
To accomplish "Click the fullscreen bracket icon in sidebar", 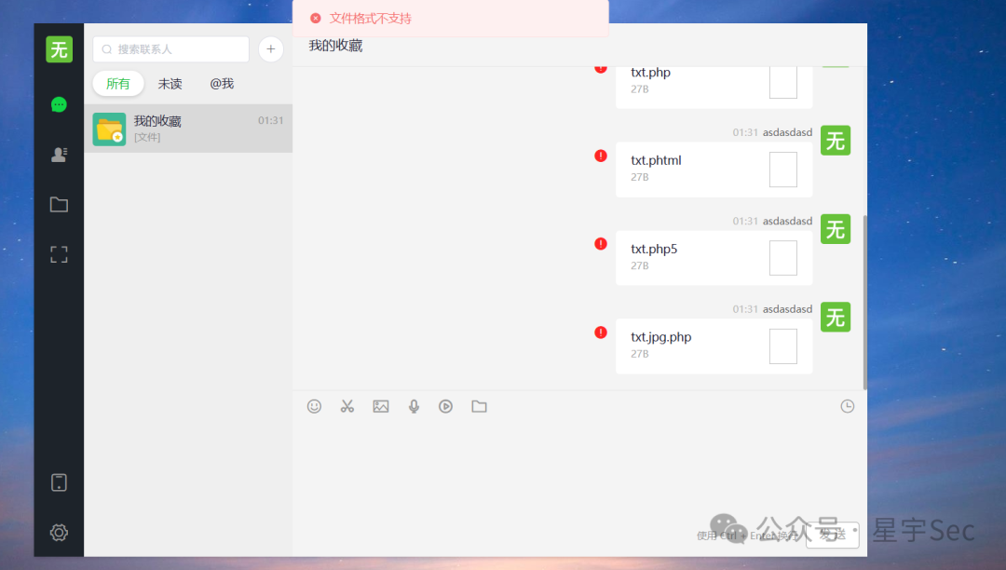I will pyautogui.click(x=59, y=254).
